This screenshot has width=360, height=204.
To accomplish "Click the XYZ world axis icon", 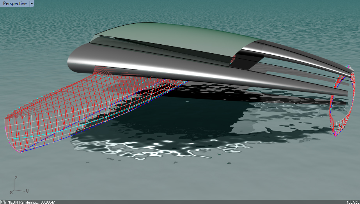I will point(19,185).
